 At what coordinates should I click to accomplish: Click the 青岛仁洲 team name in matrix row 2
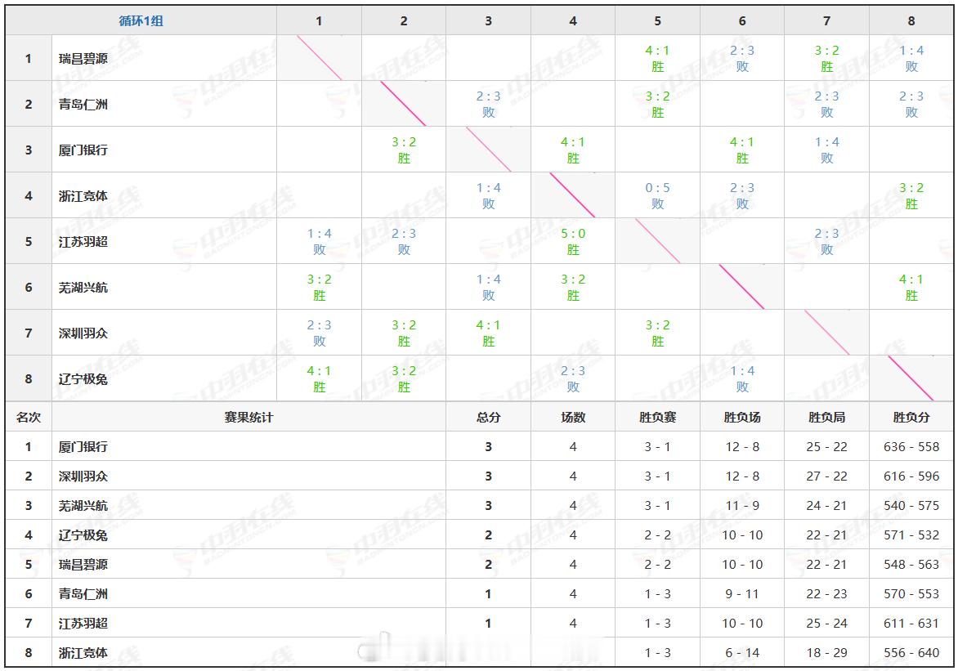pos(83,105)
